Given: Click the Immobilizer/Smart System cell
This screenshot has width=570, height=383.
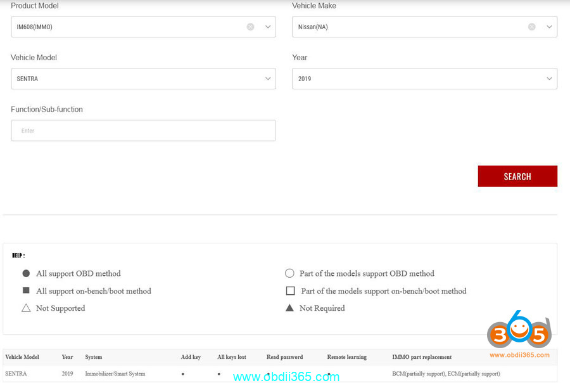Looking at the screenshot, I should [115, 374].
